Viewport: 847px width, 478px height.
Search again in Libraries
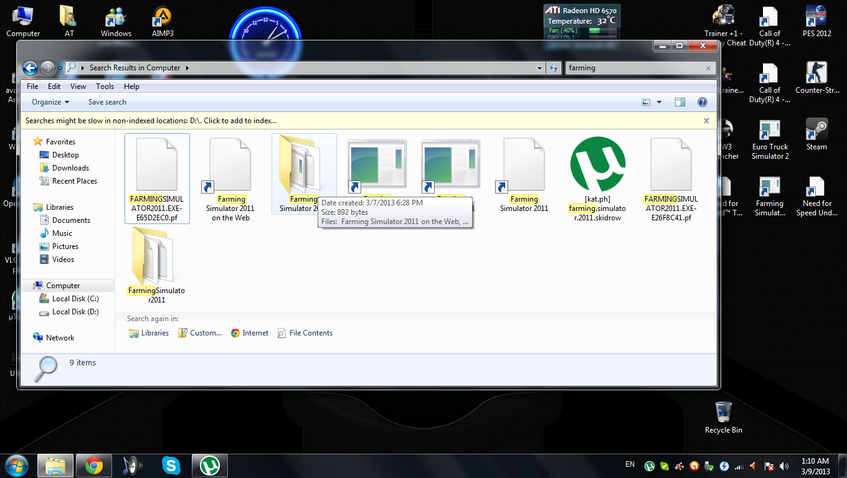tap(149, 333)
